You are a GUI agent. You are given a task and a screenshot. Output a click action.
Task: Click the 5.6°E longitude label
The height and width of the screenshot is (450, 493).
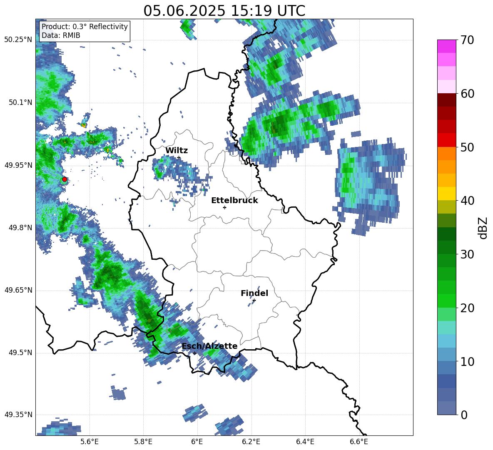(90, 442)
